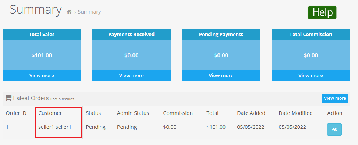Click the Customer column header

50,113
